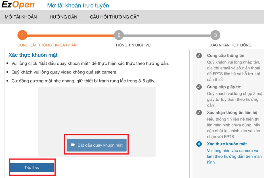Image resolution: width=264 pixels, height=178 pixels.
Task: Select CÂU HỎI THƯỜNG GẶP tab
Action: pos(114,17)
